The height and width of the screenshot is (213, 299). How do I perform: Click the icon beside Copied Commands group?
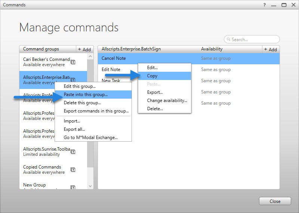(73, 170)
